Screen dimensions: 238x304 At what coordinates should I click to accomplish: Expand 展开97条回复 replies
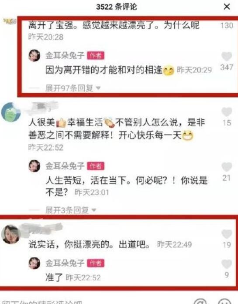[x=73, y=88]
